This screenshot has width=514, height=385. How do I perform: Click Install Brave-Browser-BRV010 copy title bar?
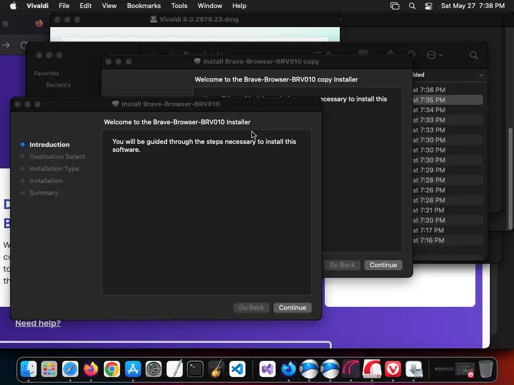tap(256, 62)
